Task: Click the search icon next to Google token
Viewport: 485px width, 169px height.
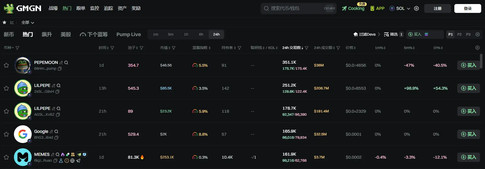Action: pyautogui.click(x=56, y=132)
